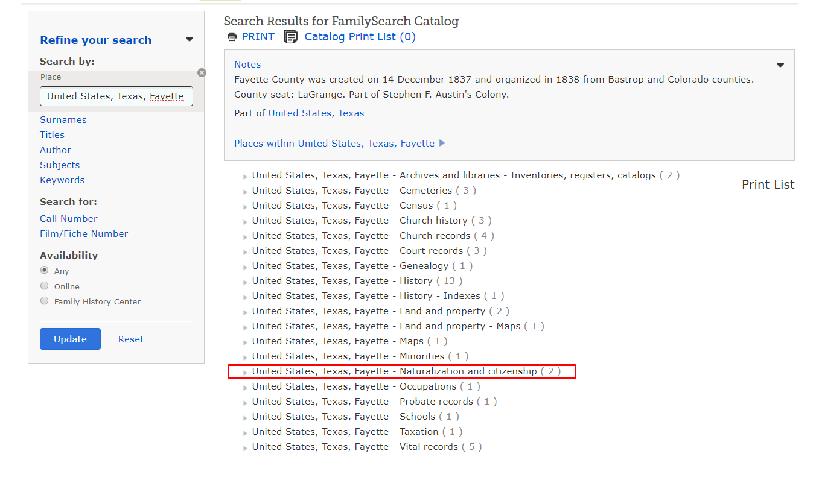Expand the Church records row arrow
Screen dimensions: 819x489
click(245, 237)
